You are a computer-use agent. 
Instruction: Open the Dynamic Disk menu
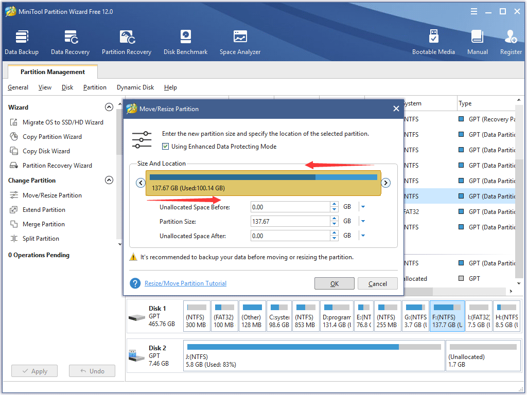[x=135, y=87]
